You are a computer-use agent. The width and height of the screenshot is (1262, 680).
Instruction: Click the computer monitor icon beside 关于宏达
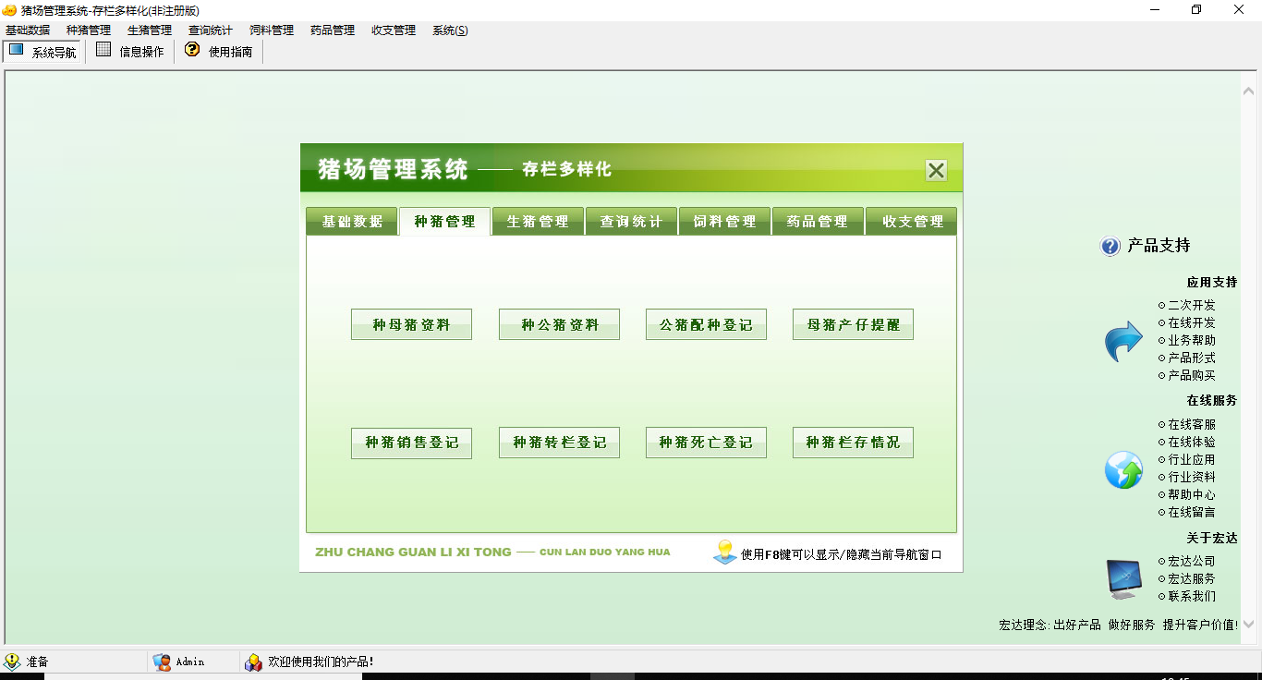pyautogui.click(x=1124, y=578)
